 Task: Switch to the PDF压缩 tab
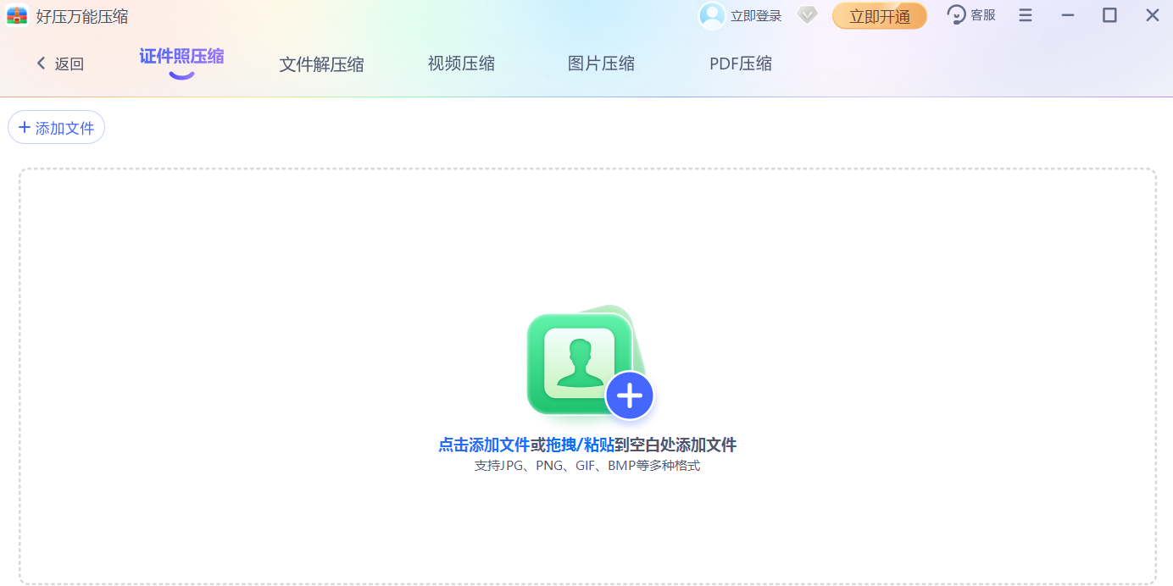[741, 64]
